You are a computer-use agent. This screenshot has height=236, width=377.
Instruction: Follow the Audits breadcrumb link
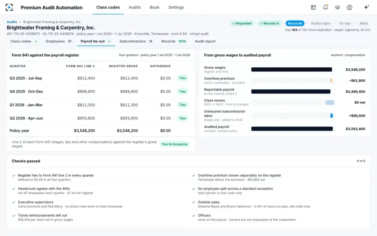(12, 22)
